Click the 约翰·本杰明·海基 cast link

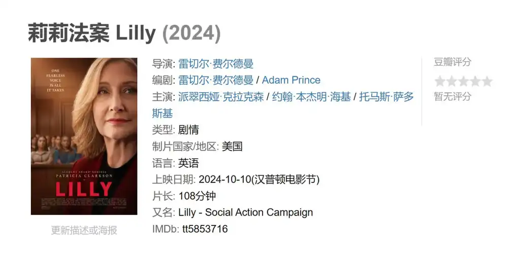pos(311,96)
